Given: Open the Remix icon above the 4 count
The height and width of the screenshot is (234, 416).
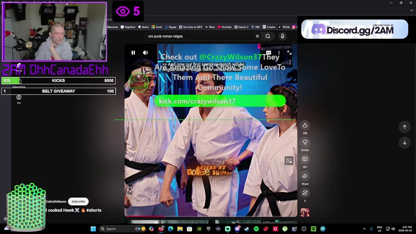Looking at the screenshot, I should (305, 193).
